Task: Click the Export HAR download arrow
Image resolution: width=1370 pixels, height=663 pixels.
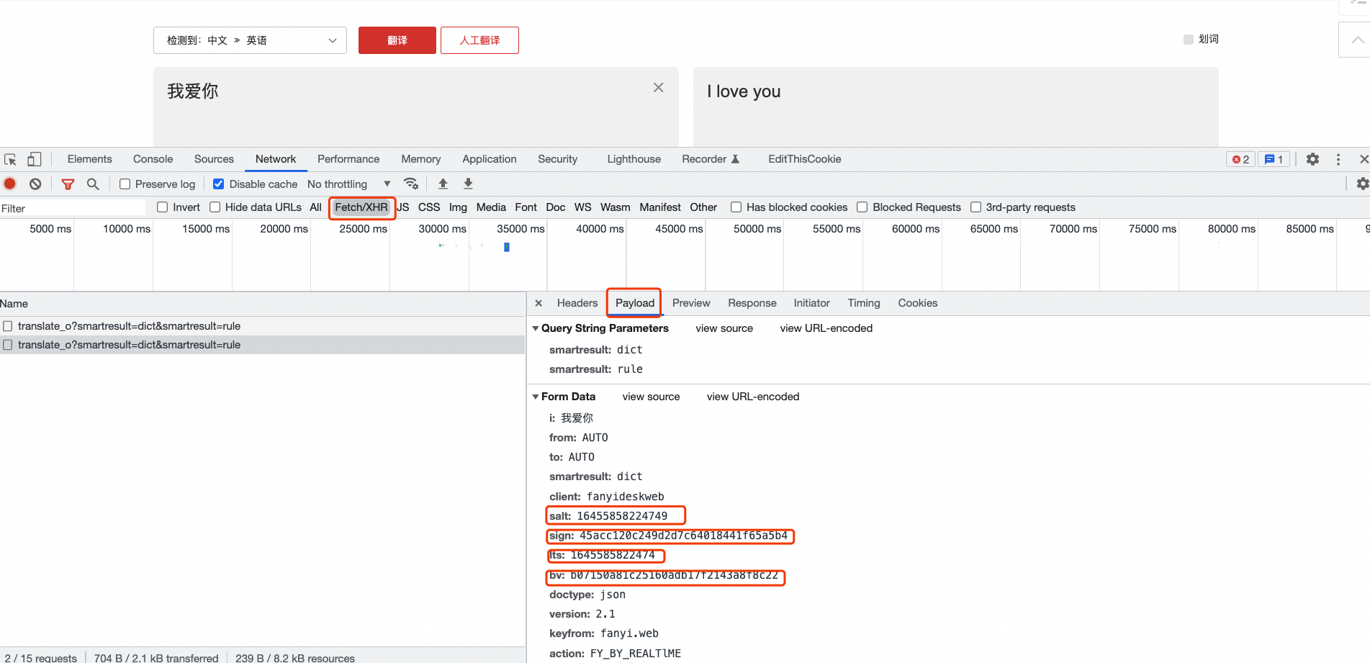Action: coord(468,184)
